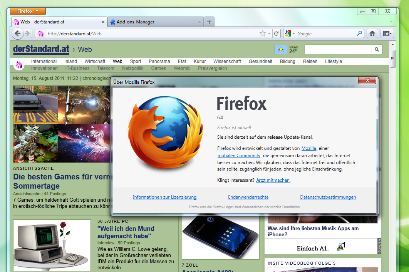Open the old PC with rose image
This screenshot has height=272, width=409.
tap(52, 245)
